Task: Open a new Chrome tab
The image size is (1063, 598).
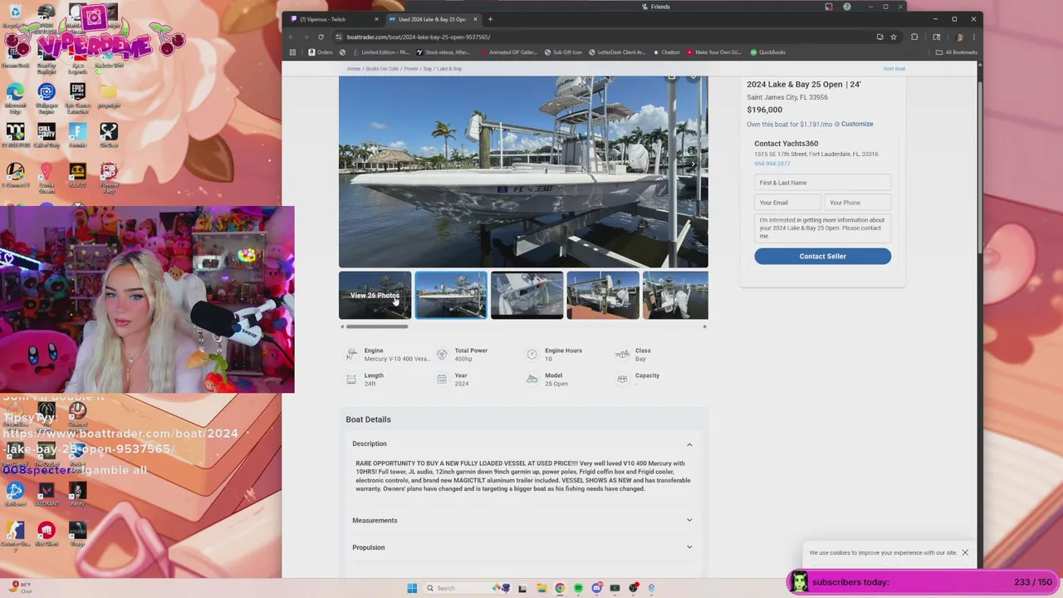Action: pos(490,19)
